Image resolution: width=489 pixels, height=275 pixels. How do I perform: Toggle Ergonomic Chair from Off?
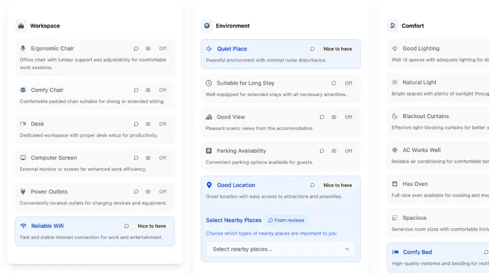point(163,48)
